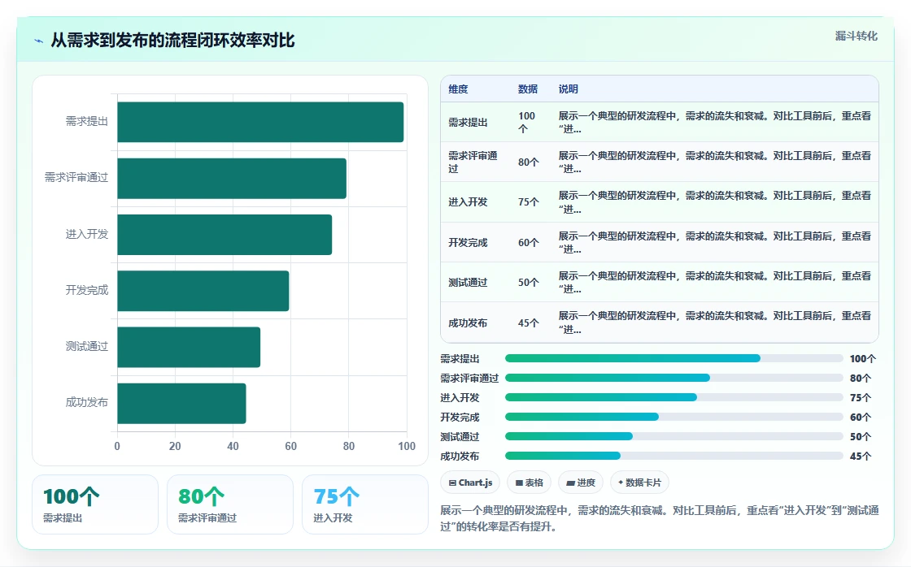This screenshot has height=567, width=911.
Task: Open the 100个 需求提出 stat card
Action: pos(95,504)
